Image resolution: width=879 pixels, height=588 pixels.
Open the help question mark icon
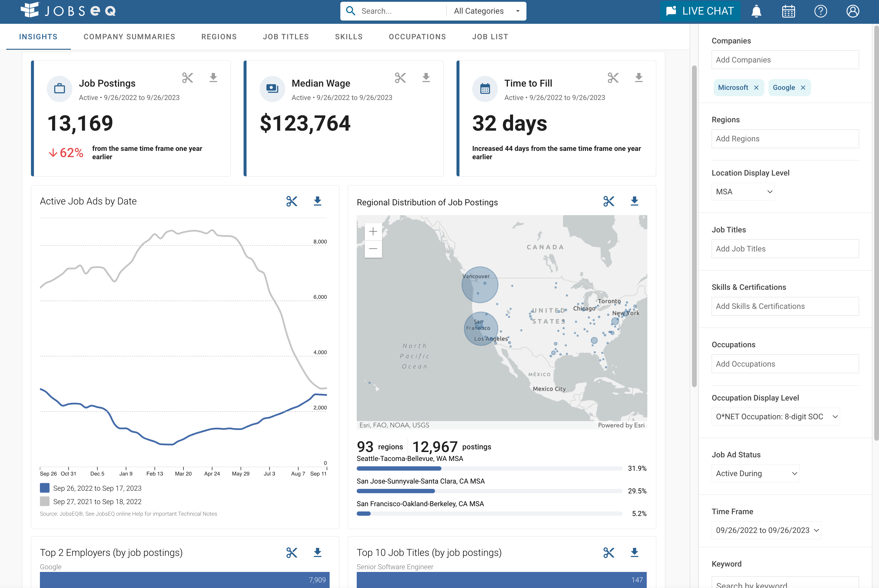click(820, 11)
